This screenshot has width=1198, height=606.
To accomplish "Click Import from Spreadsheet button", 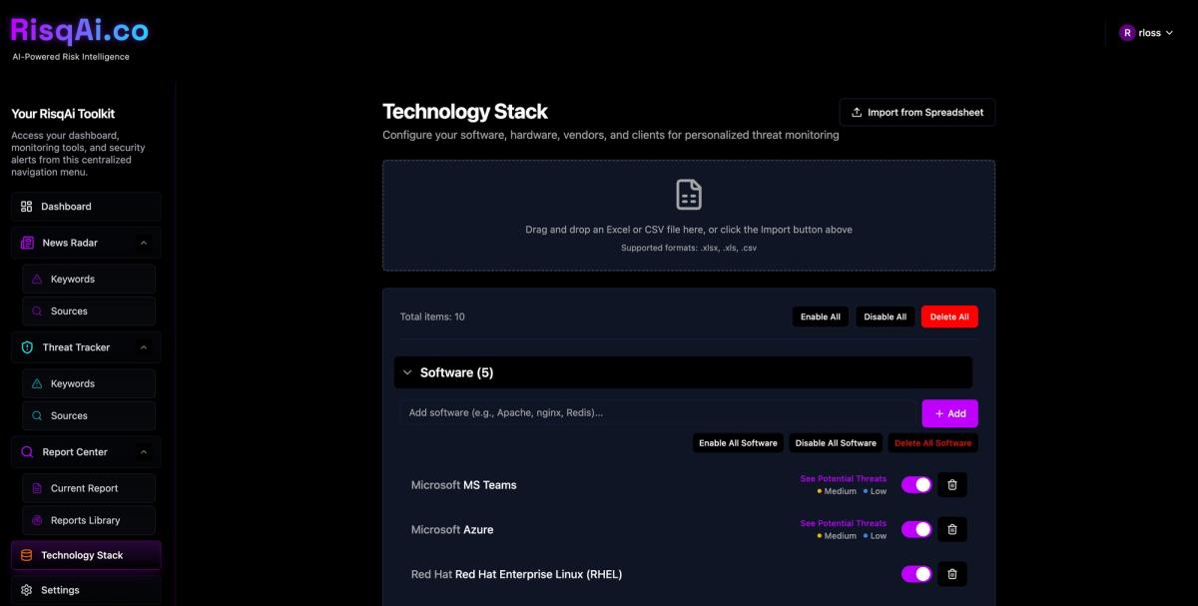I will click(917, 113).
